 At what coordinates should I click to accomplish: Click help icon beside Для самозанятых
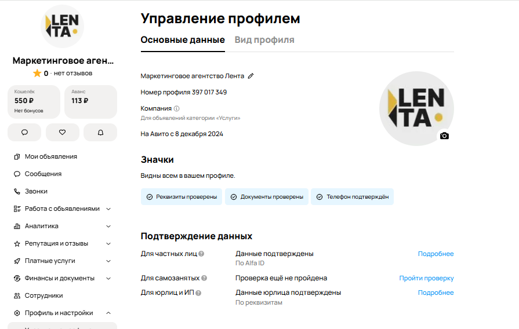[x=204, y=278]
